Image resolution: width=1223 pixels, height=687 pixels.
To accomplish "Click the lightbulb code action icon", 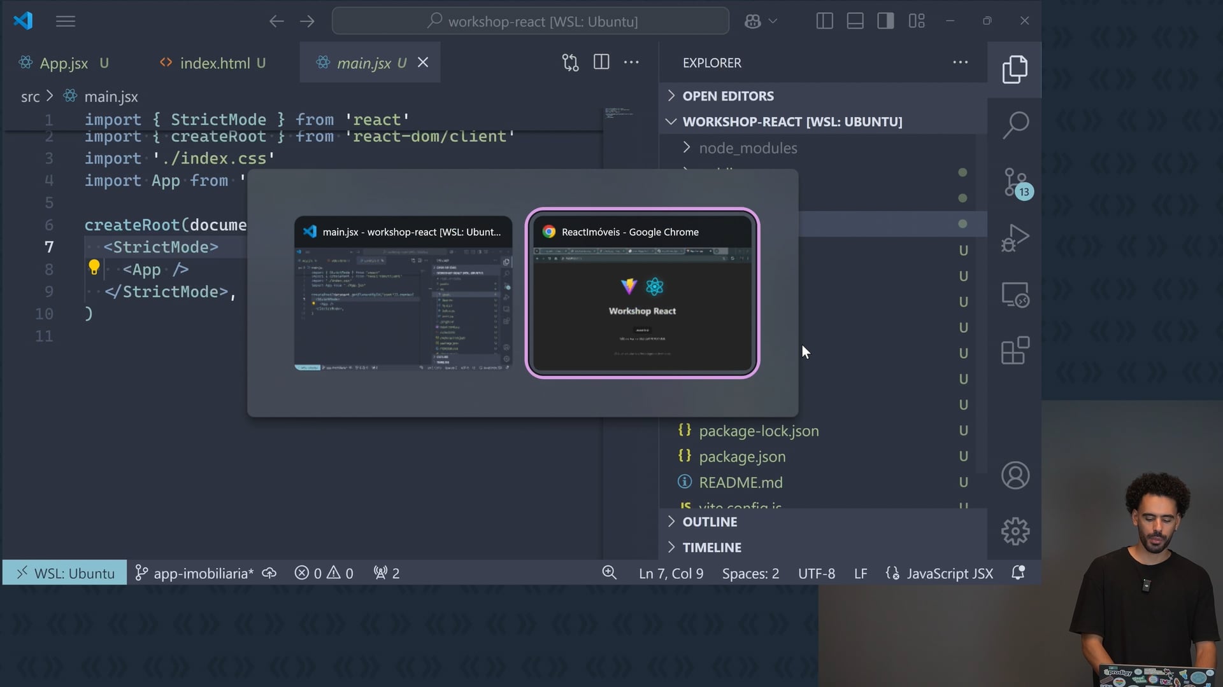I will click(94, 267).
